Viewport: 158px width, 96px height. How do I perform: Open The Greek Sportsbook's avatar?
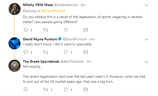click(14, 66)
